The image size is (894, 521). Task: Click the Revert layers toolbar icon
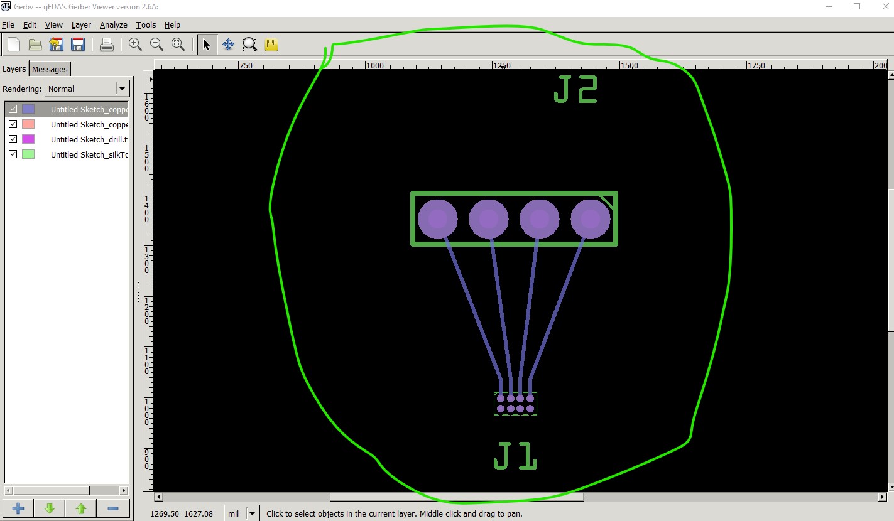click(57, 45)
